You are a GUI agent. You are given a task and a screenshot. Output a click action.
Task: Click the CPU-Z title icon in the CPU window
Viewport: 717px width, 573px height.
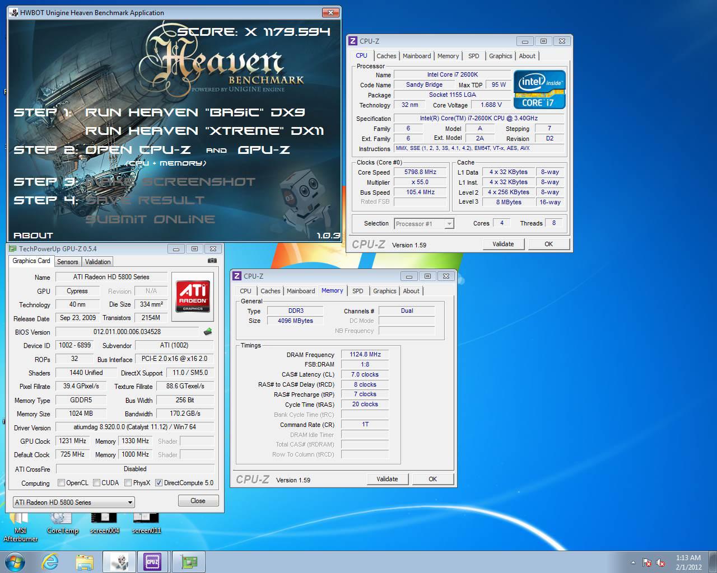[352, 41]
